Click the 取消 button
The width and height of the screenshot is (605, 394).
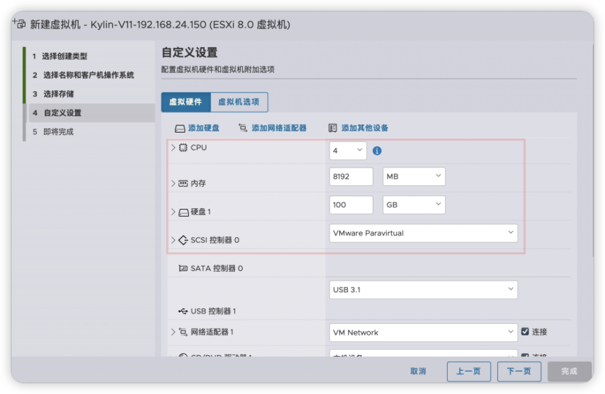[418, 371]
